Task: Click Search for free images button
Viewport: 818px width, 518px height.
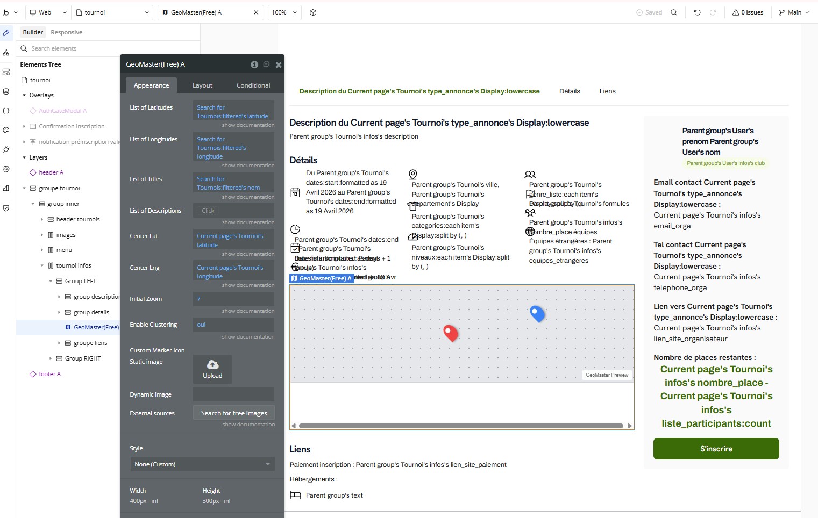Action: click(234, 413)
